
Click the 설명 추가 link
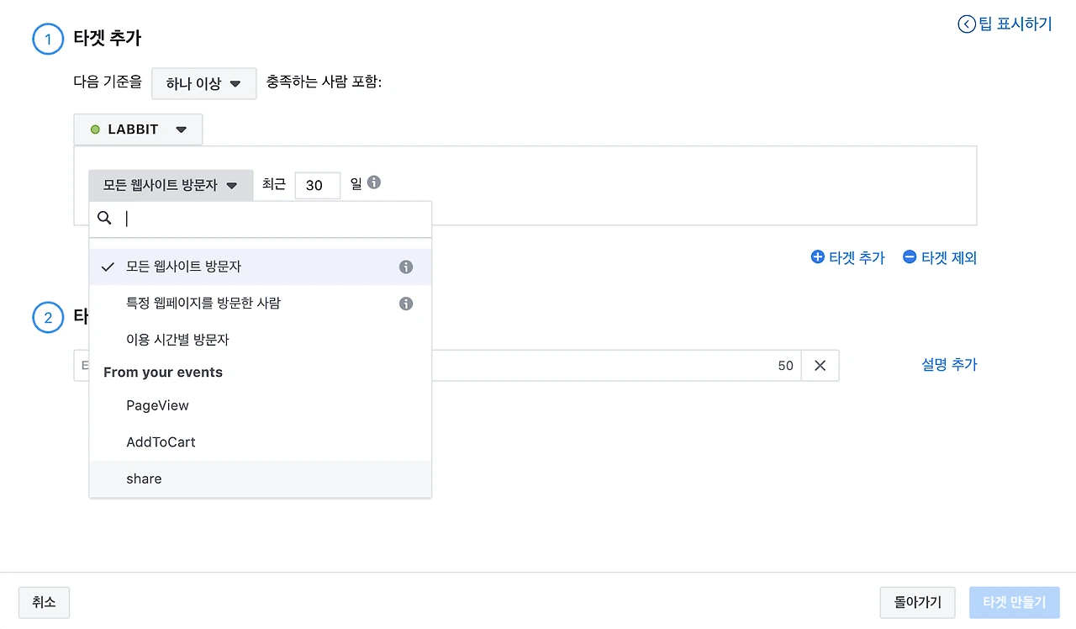(949, 365)
